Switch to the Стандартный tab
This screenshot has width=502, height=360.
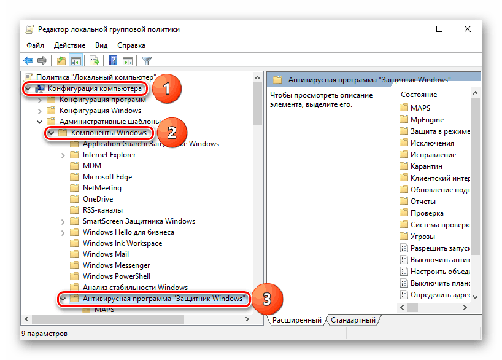click(353, 320)
